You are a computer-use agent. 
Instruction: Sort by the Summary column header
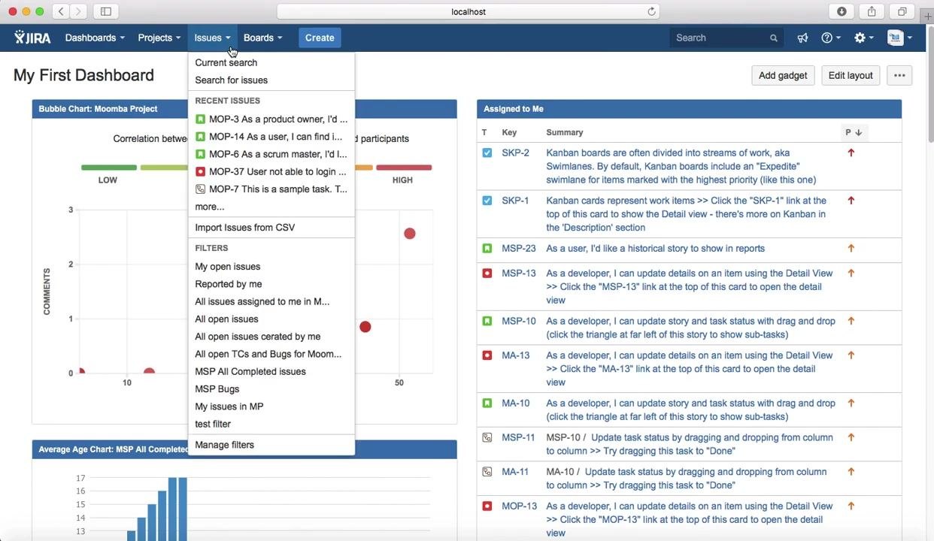(565, 132)
